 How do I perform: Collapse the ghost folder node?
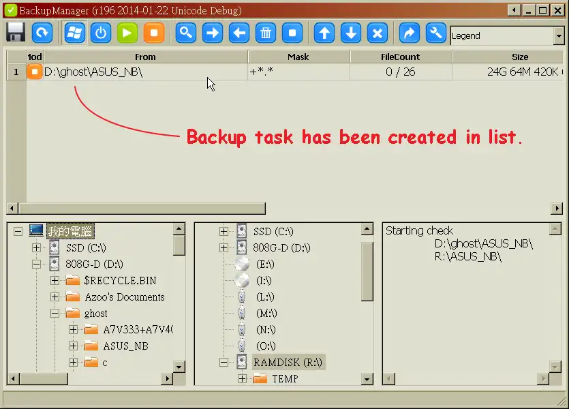[55, 313]
